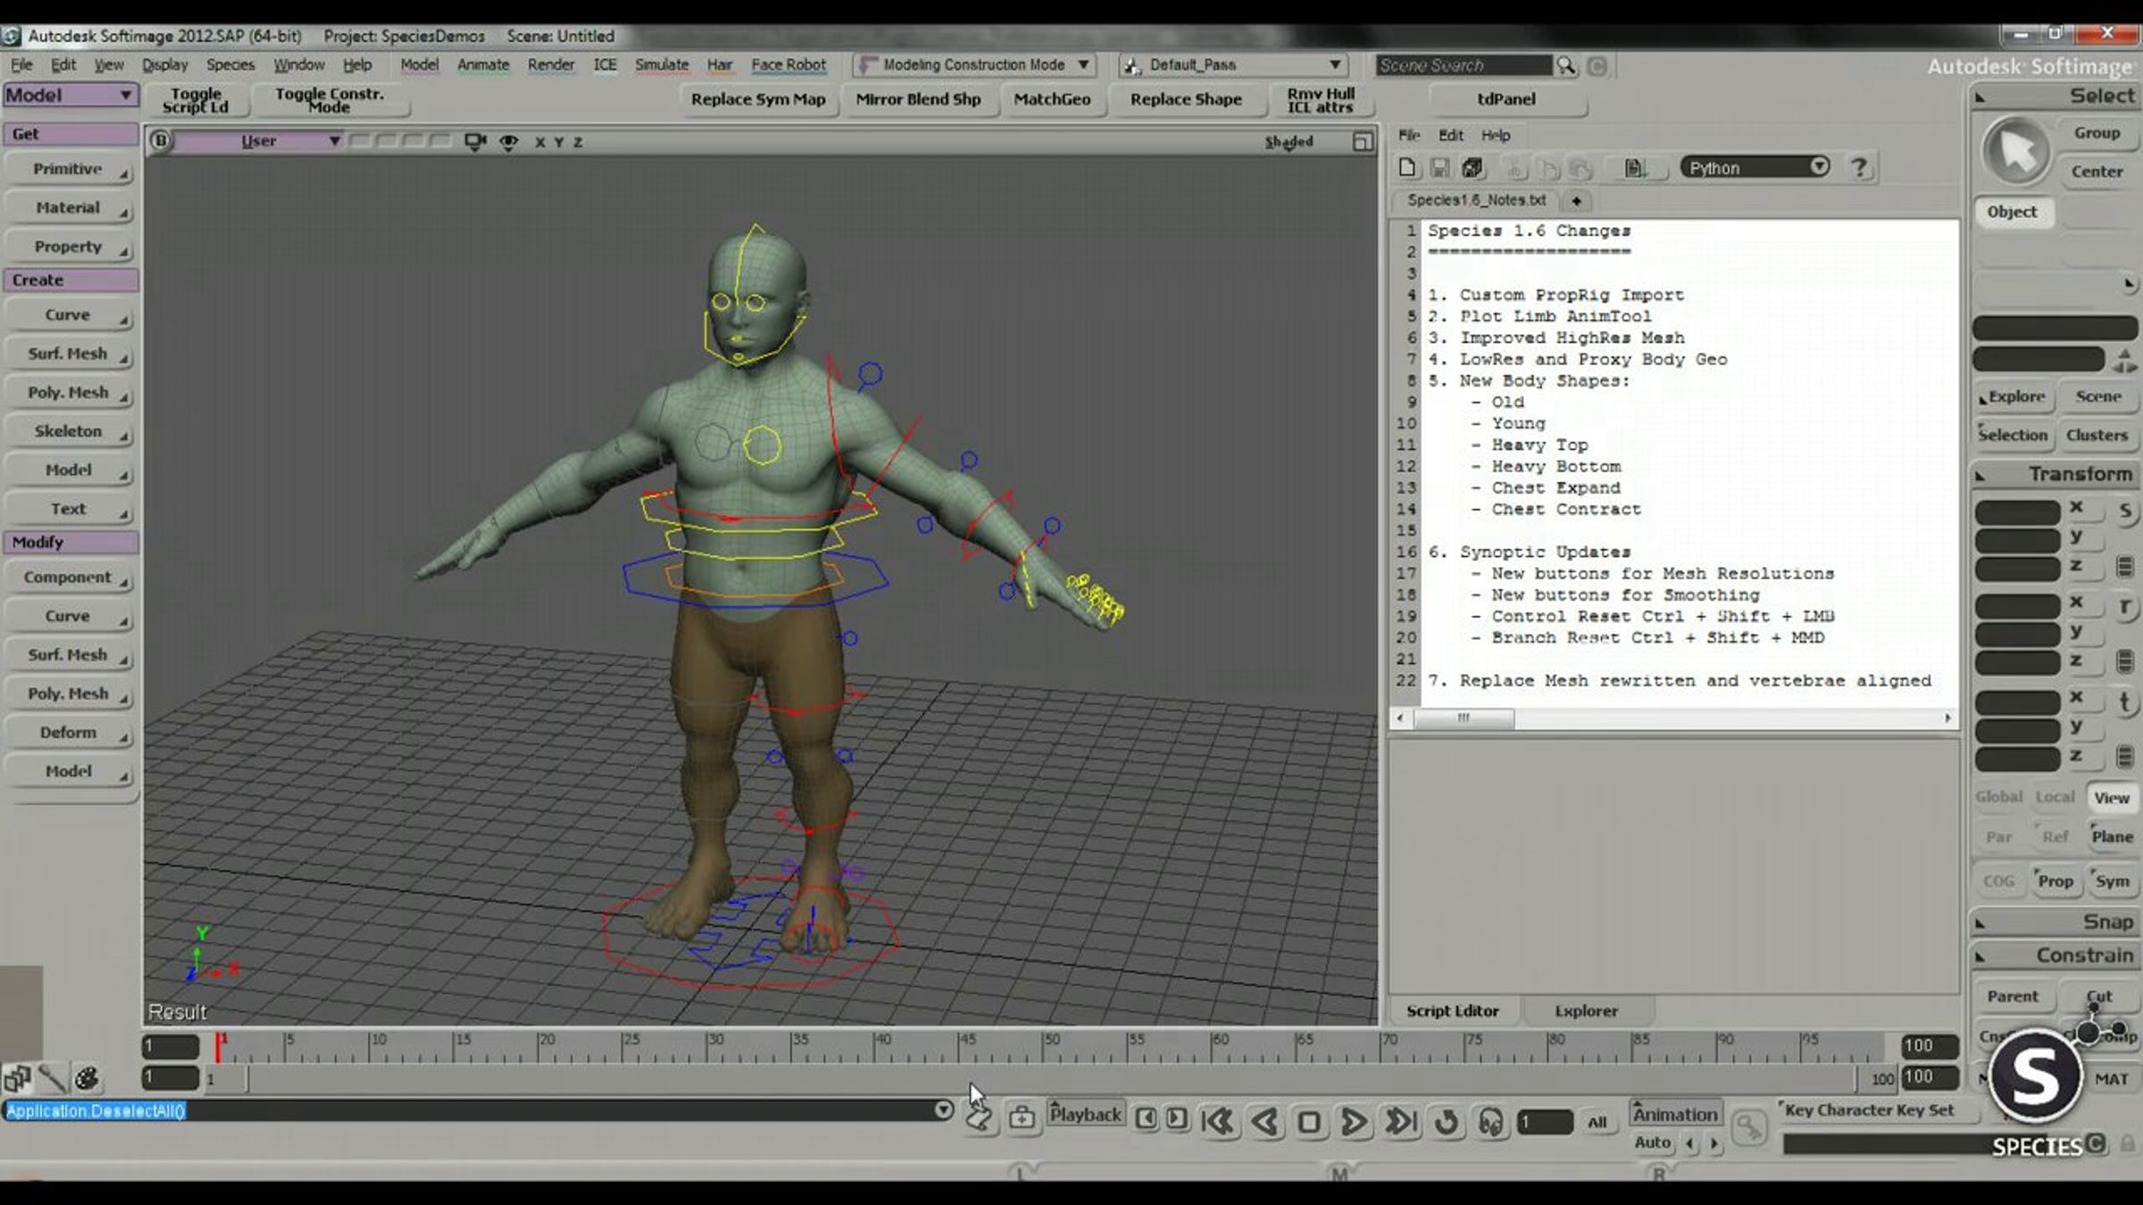Go to the first frame
The height and width of the screenshot is (1205, 2143).
[1217, 1121]
